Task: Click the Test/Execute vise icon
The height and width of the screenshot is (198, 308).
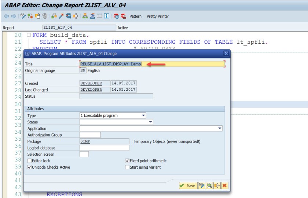Action: click(68, 16)
